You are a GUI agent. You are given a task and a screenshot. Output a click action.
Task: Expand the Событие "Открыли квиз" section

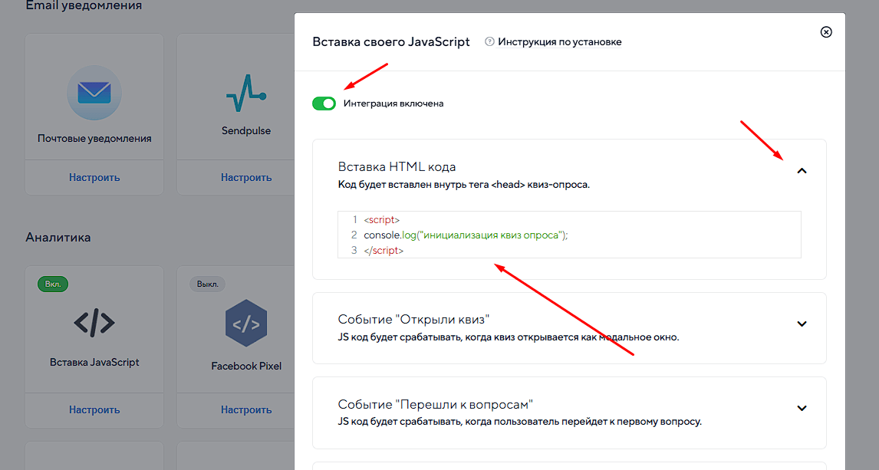(802, 324)
